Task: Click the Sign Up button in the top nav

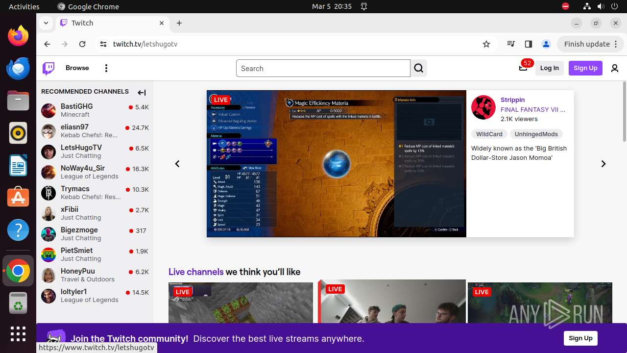Action: [585, 68]
